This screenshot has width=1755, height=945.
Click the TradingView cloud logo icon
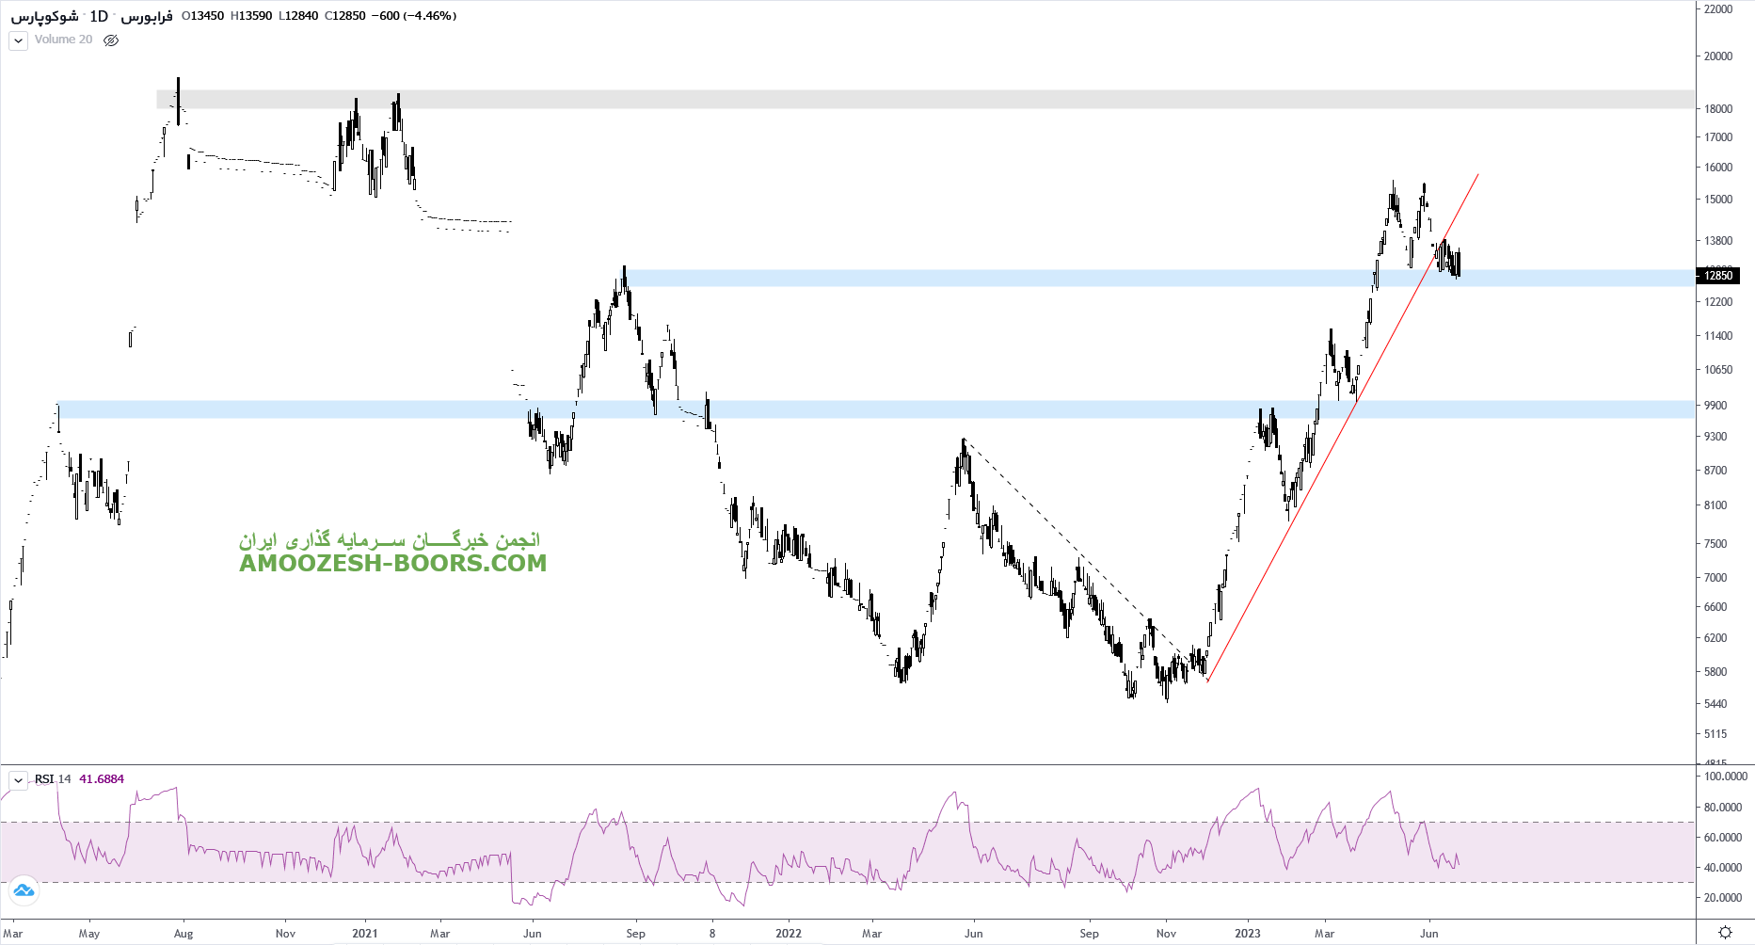click(24, 889)
